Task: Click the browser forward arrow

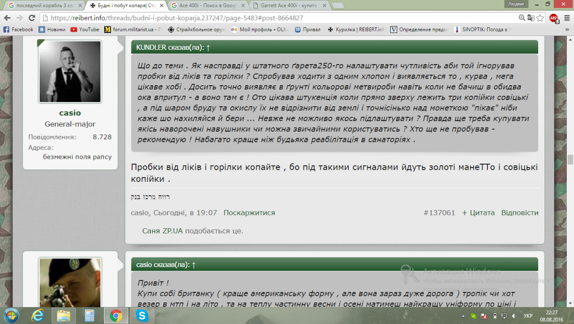Action: (x=20, y=18)
